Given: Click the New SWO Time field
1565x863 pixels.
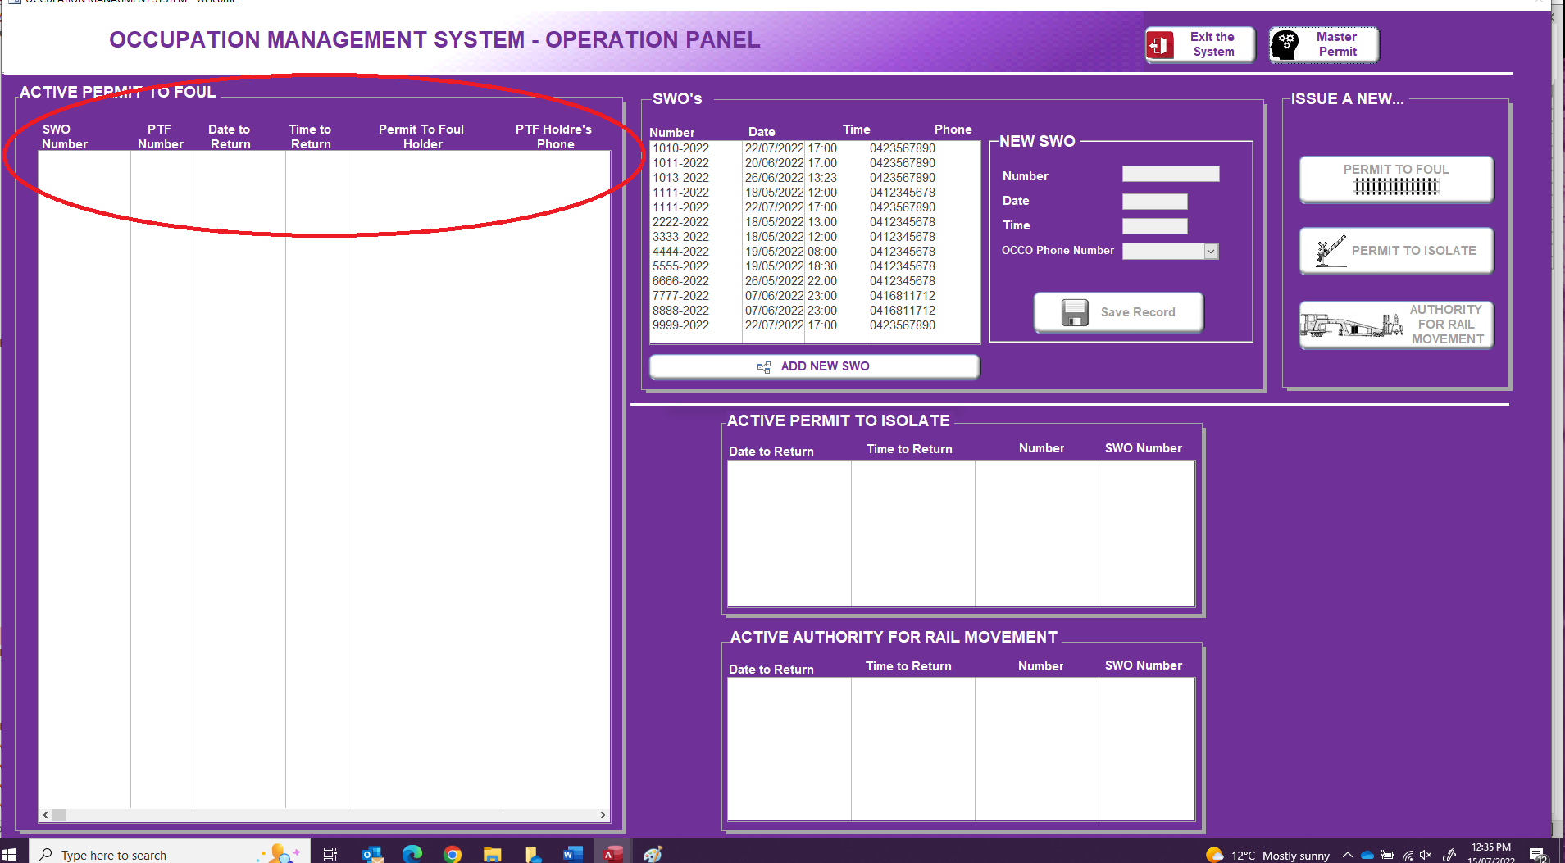Looking at the screenshot, I should click(1154, 226).
